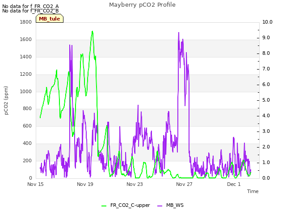The width and height of the screenshot is (286, 214).
Task: Click the green FR_CO2_C-upper legend swatch
Action: pos(104,206)
